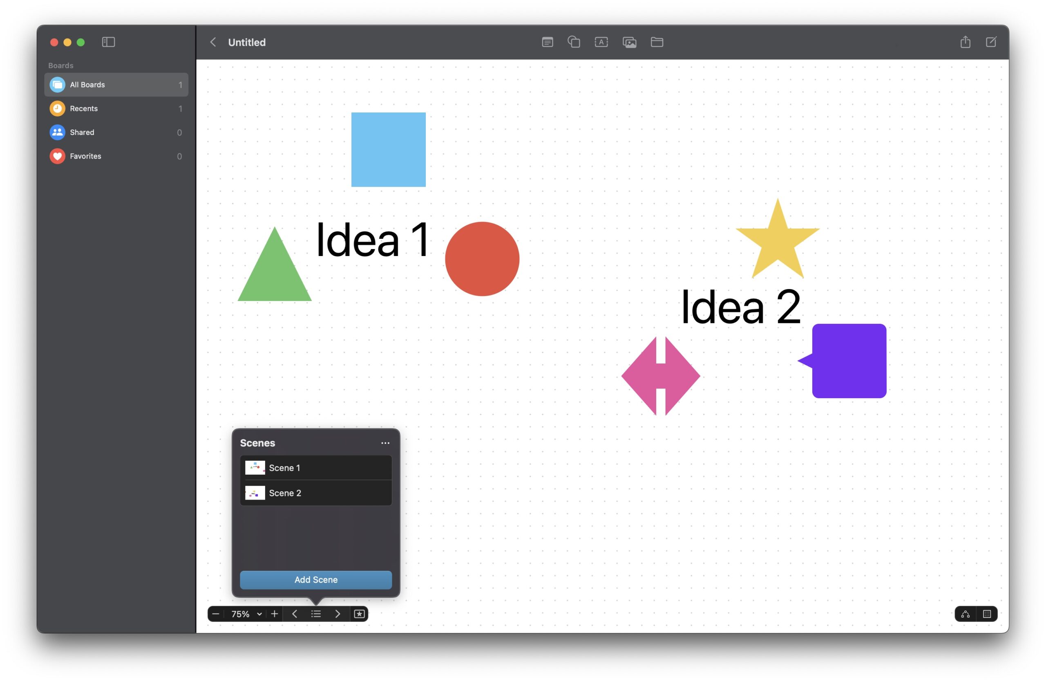Click the sidebar toggle icon

click(x=107, y=42)
